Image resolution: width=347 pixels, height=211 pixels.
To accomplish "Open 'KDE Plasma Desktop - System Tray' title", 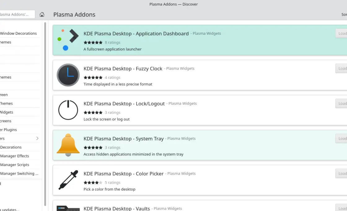I will point(124,138).
